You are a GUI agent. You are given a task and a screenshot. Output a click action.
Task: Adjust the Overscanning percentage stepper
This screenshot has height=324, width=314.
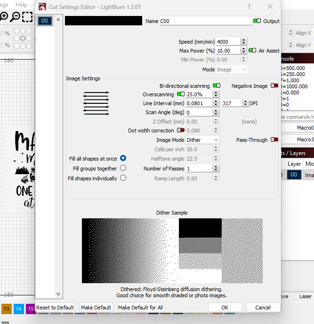[216, 94]
